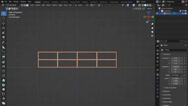The height and width of the screenshot is (106, 188).
Task: Click the outliner search field
Action: click(175, 5)
